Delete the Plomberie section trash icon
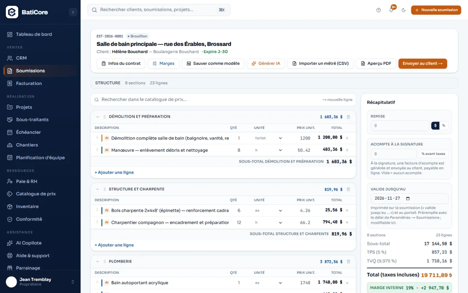The image size is (468, 293). coord(348,262)
